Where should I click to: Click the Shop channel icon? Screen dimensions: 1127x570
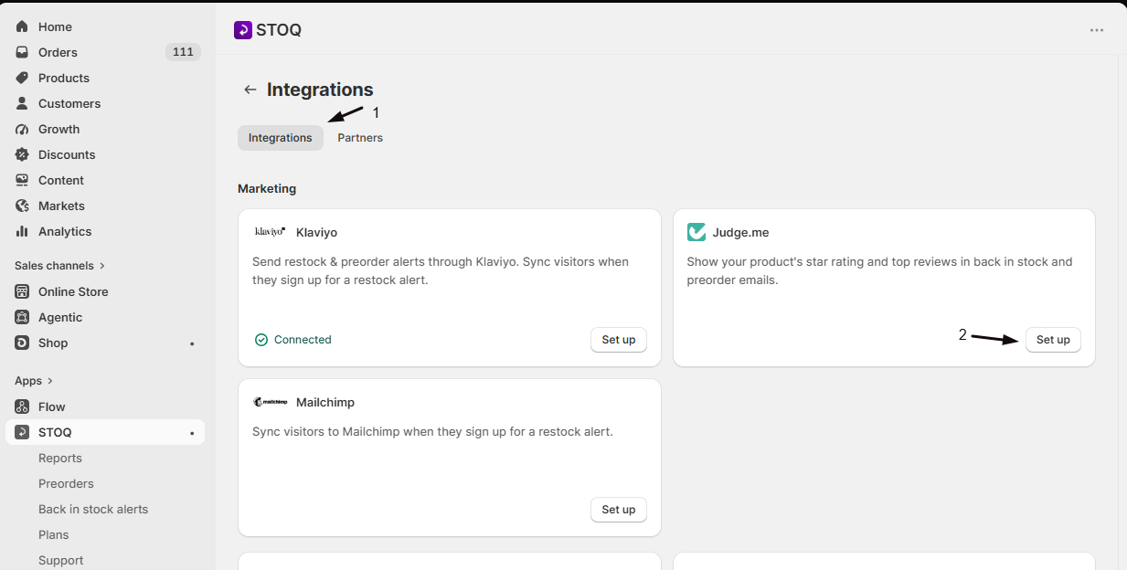[22, 343]
